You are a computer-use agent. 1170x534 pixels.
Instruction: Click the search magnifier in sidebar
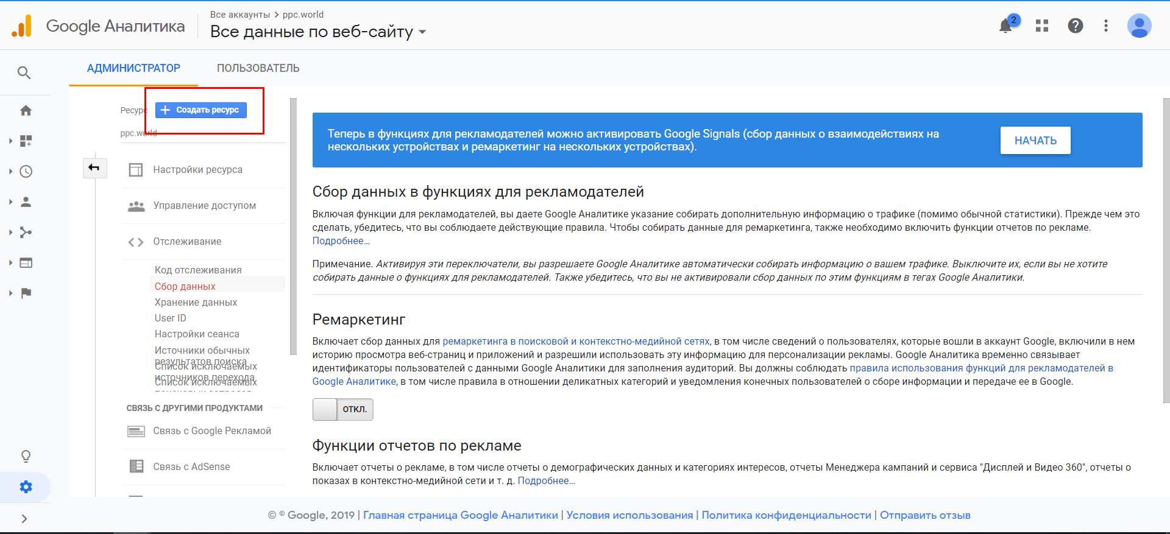pyautogui.click(x=24, y=73)
